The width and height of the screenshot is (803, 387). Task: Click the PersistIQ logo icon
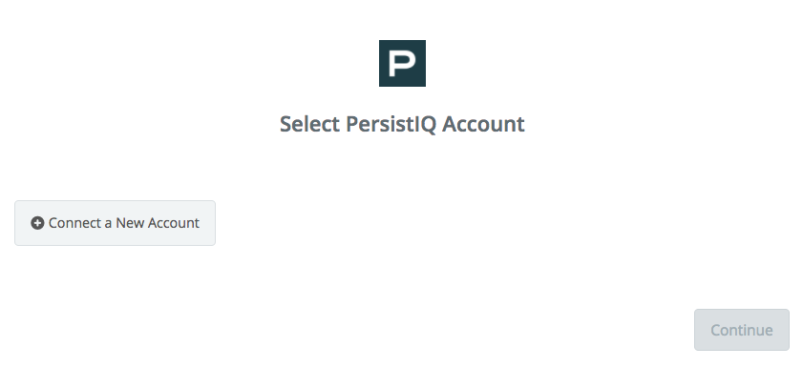(x=402, y=64)
